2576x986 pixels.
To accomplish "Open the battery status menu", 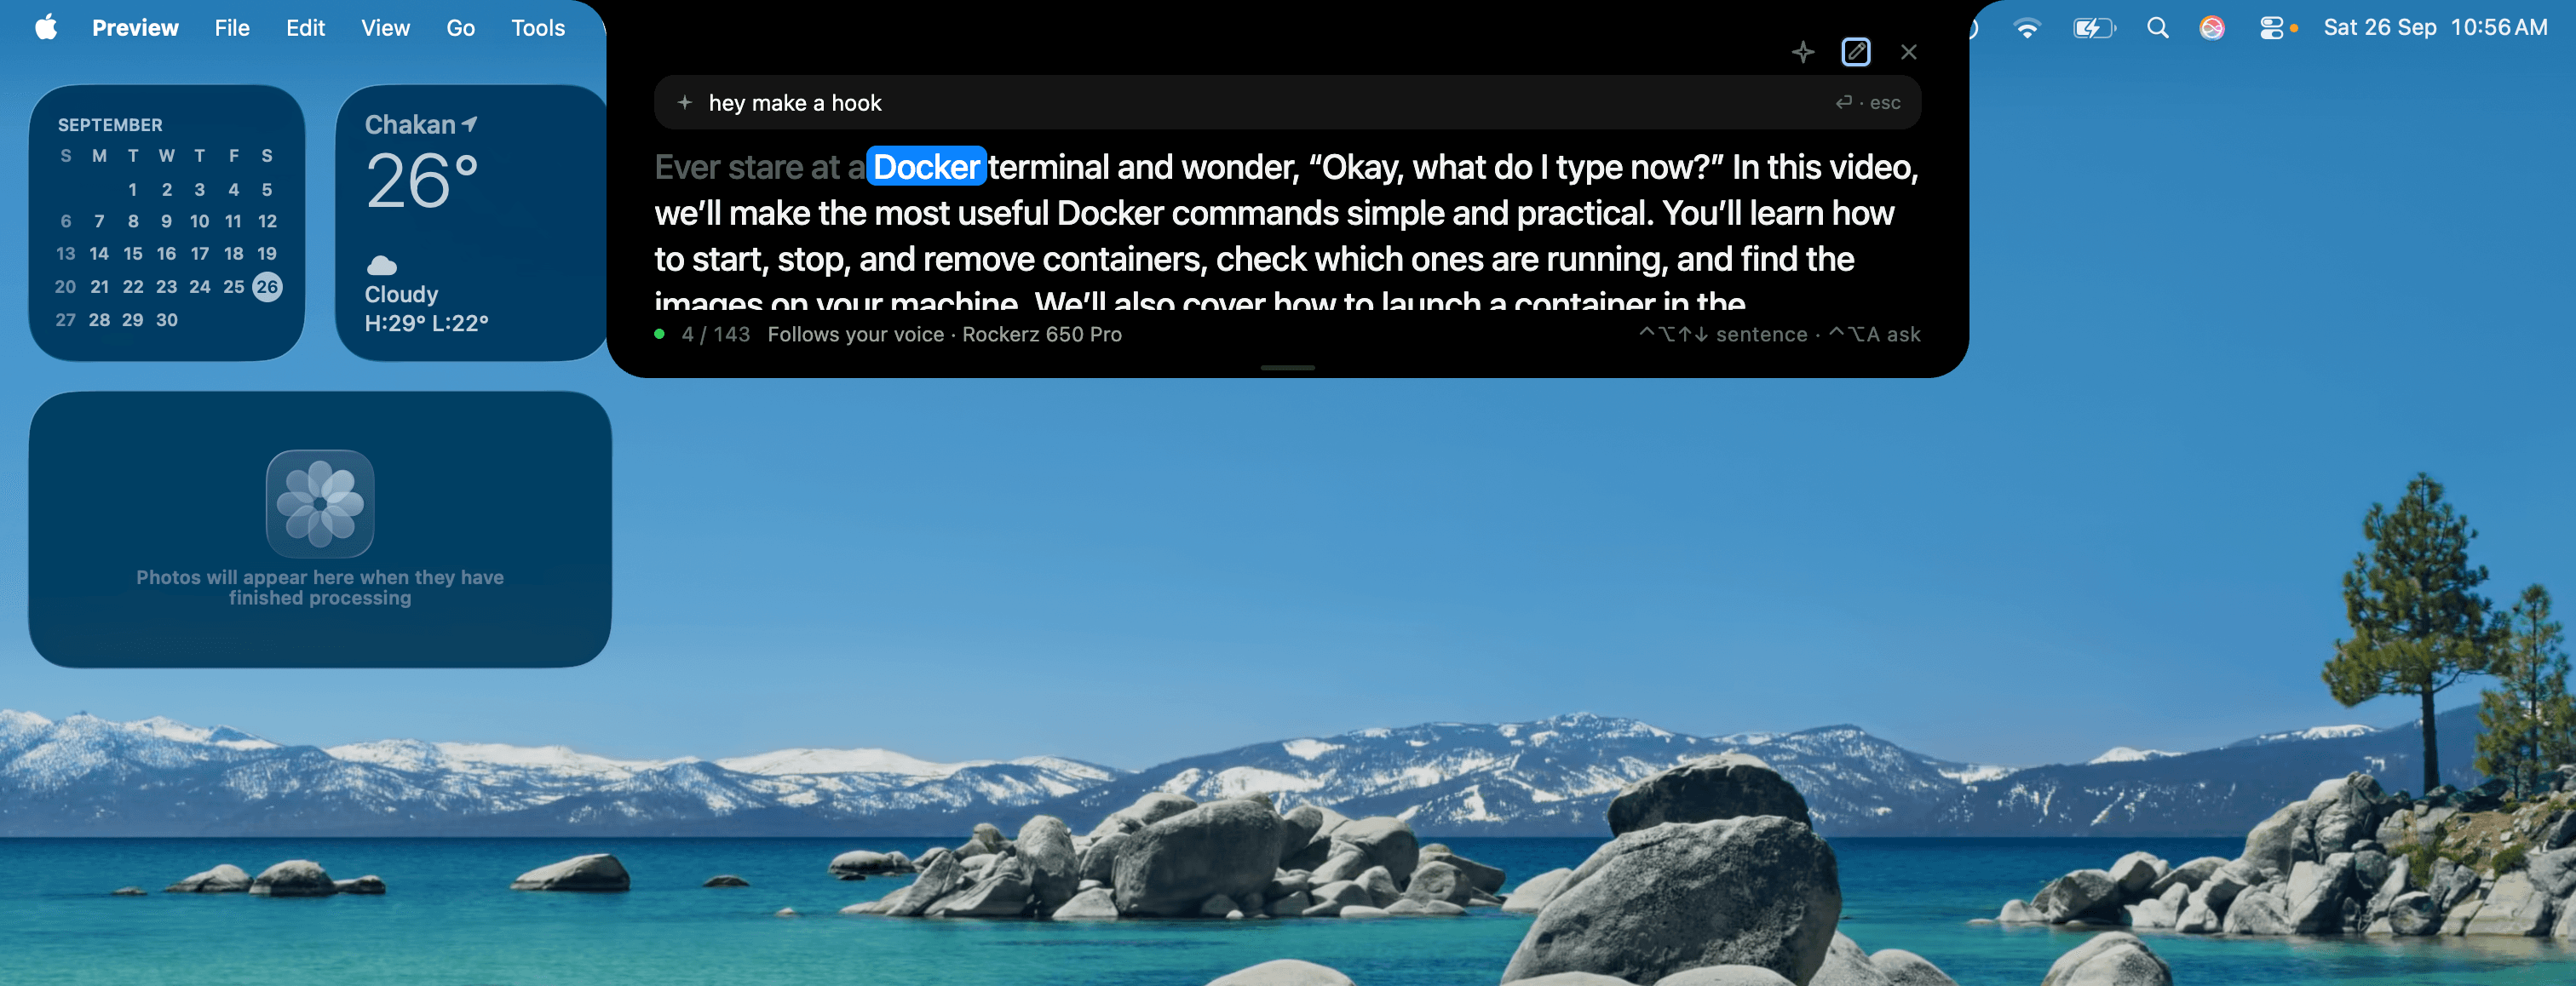I will tap(2094, 28).
